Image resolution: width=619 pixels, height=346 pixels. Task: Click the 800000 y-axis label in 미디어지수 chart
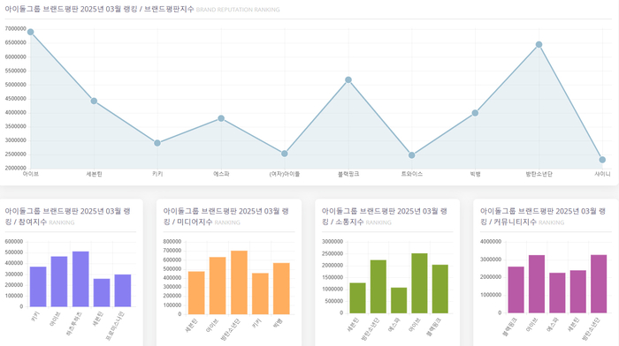(x=172, y=242)
